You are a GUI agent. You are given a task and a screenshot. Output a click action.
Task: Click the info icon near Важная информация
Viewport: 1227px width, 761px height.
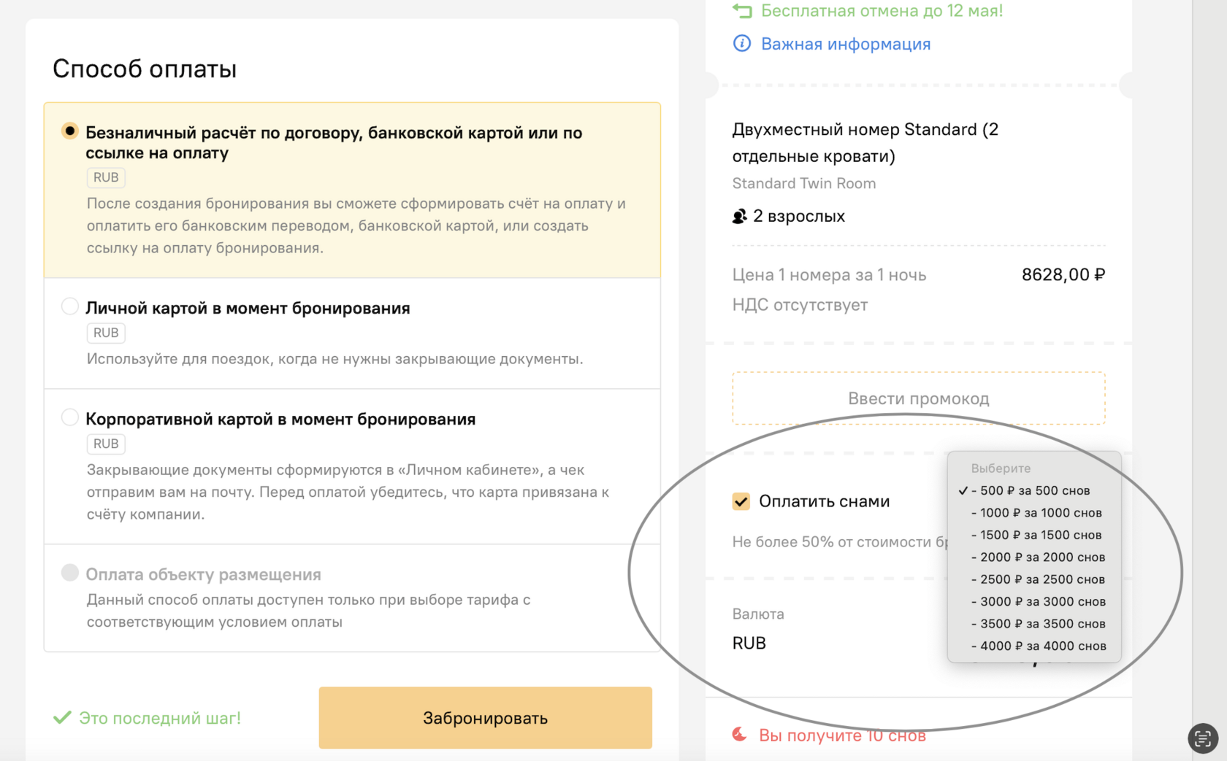741,44
